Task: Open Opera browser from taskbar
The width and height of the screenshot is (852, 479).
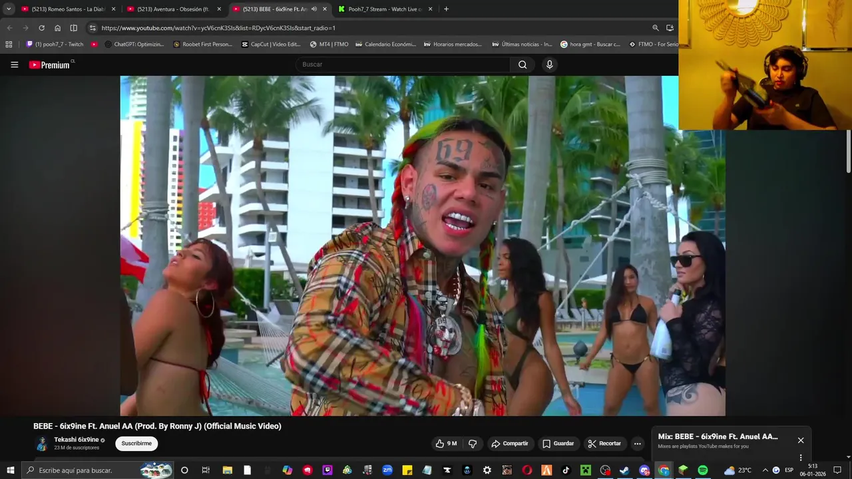Action: pyautogui.click(x=527, y=470)
